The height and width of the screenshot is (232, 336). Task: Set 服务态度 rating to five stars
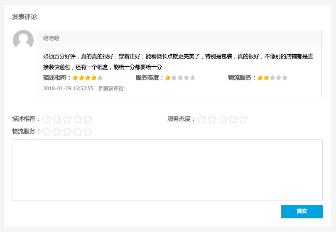point(243,119)
